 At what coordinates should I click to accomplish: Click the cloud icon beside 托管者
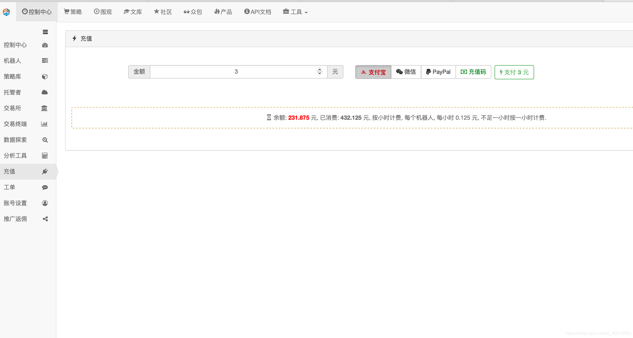(45, 92)
